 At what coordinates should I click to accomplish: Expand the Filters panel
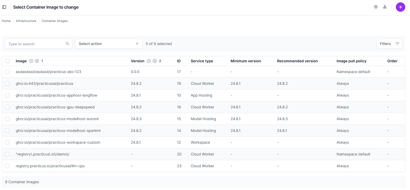(389, 44)
